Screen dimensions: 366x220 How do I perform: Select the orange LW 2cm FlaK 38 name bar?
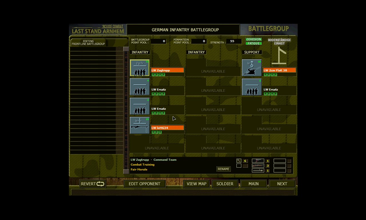(279, 70)
